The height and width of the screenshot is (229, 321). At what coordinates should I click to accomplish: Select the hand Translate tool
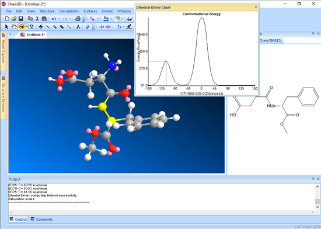coord(14,27)
